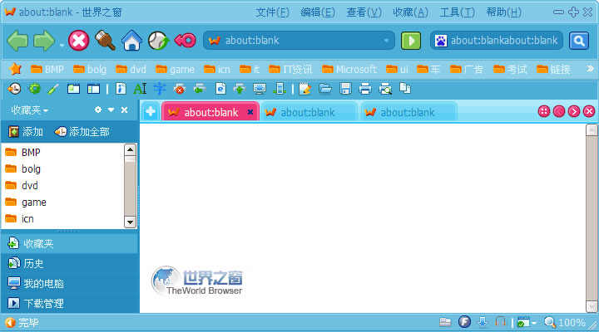This screenshot has width=599, height=332.
Task: Click the sidebar gear settings icon
Action: pyautogui.click(x=98, y=110)
